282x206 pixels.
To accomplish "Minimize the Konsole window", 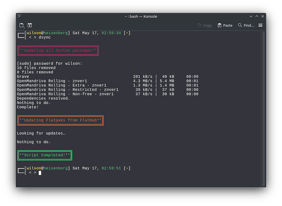I will tap(251, 16).
